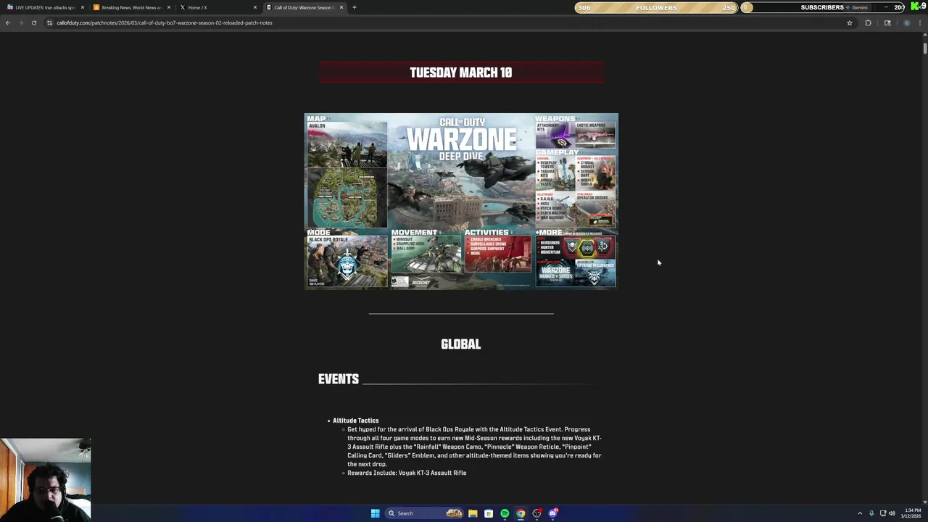Viewport: 928px width, 522px height.
Task: Open Google Chrome taskbar icon
Action: pos(521,513)
